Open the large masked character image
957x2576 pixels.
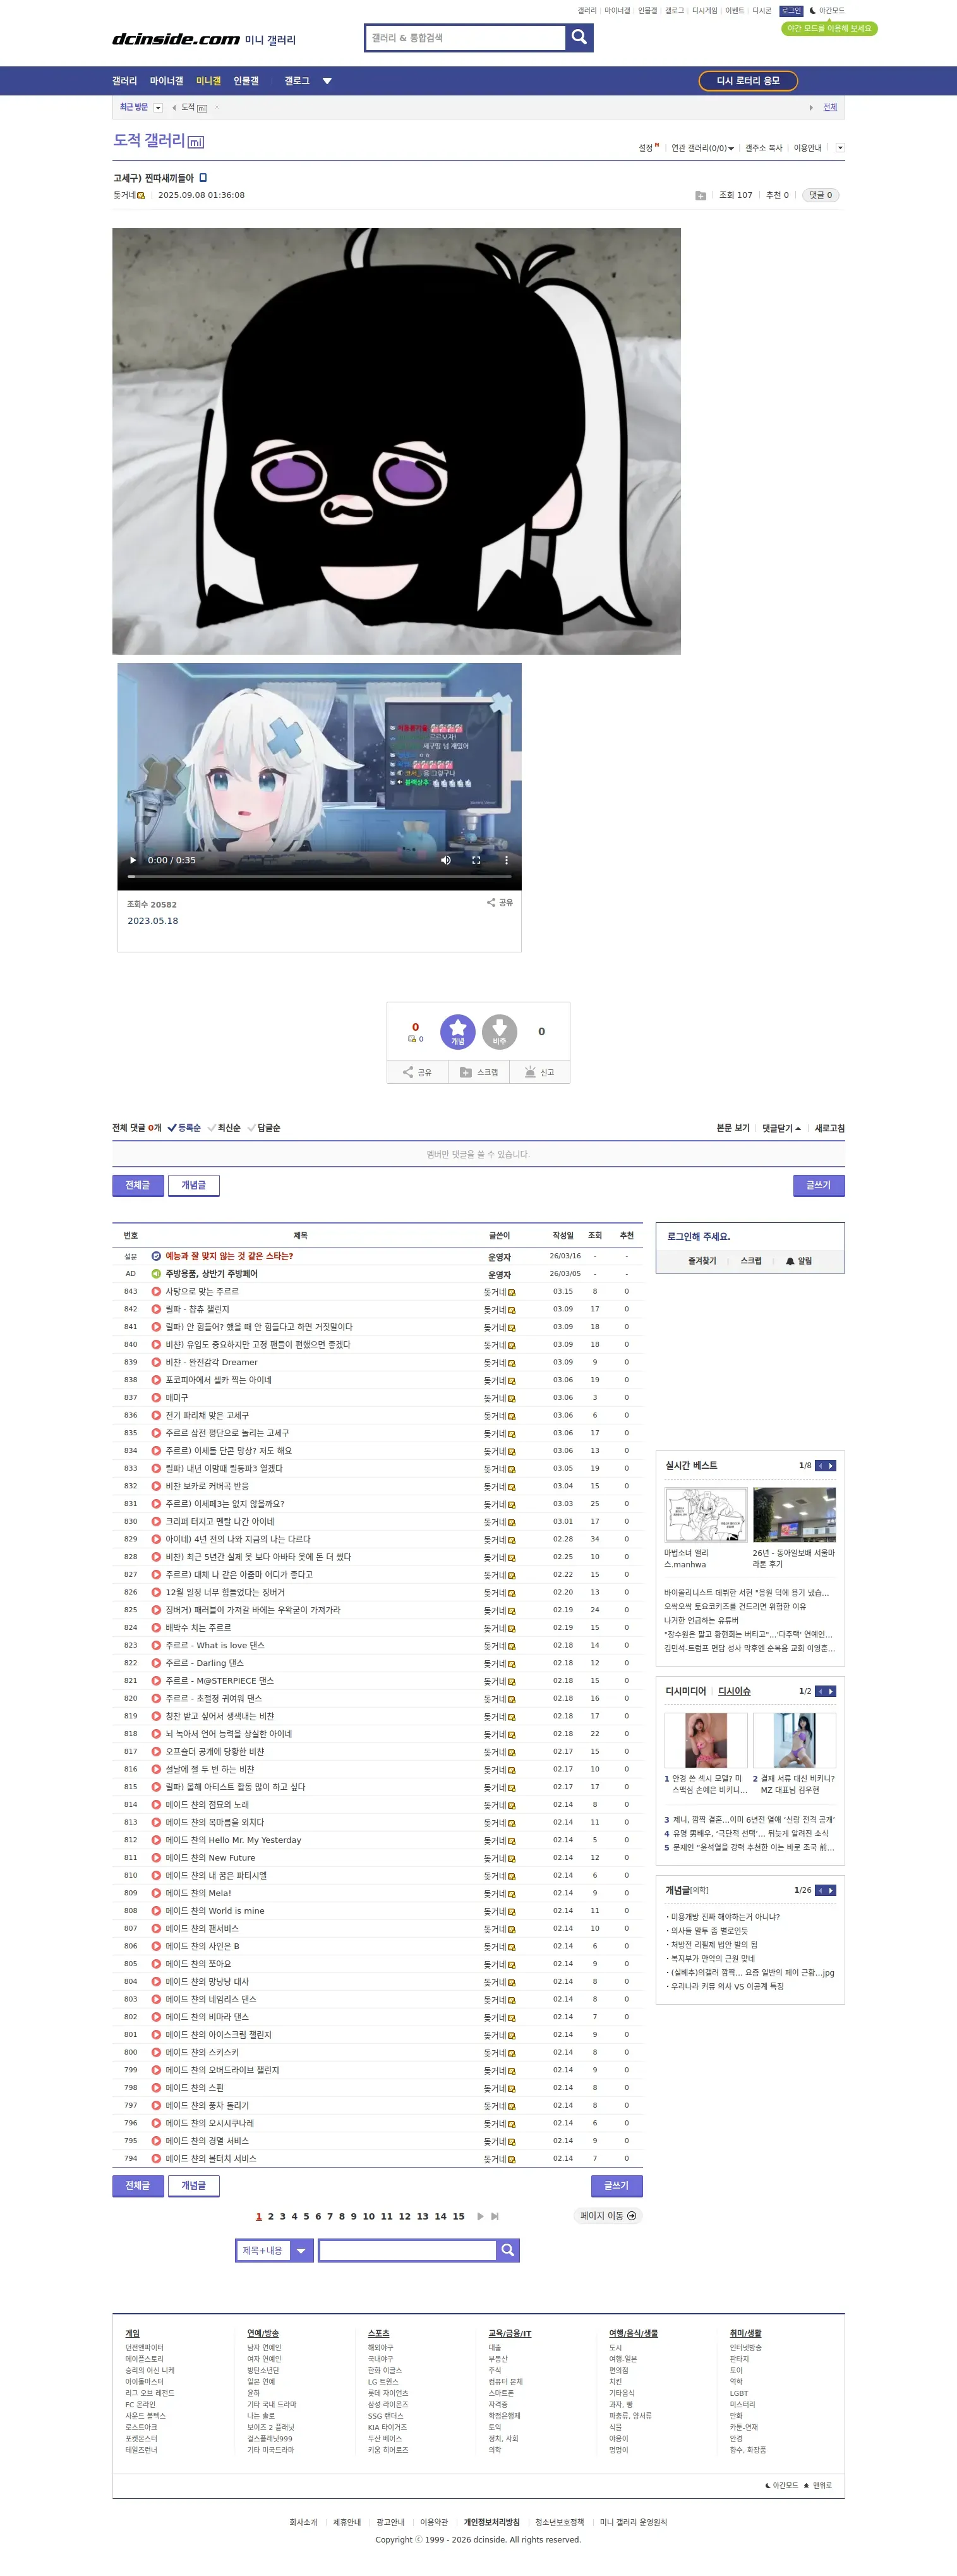[396, 441]
